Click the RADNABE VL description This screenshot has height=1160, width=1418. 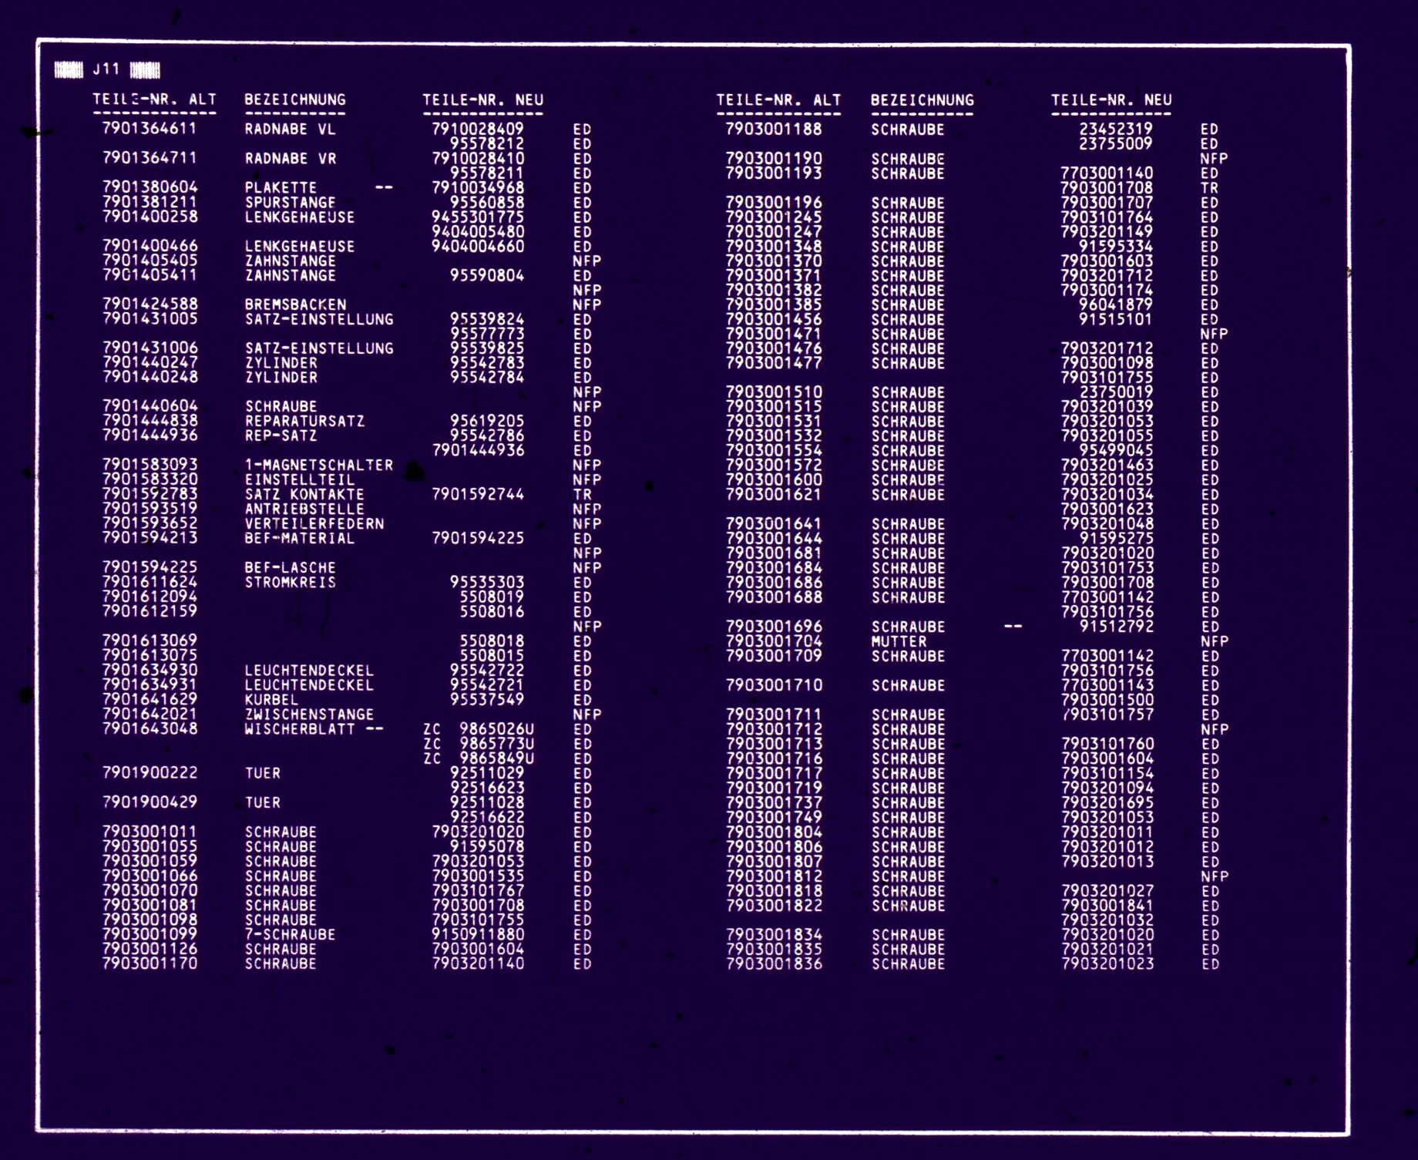(x=291, y=129)
